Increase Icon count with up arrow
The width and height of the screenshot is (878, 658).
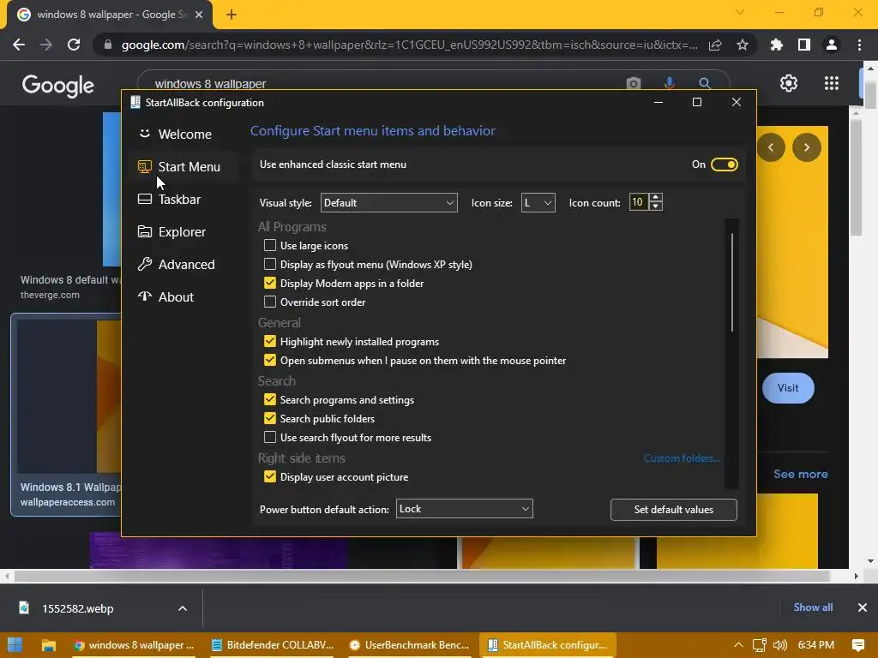click(656, 198)
